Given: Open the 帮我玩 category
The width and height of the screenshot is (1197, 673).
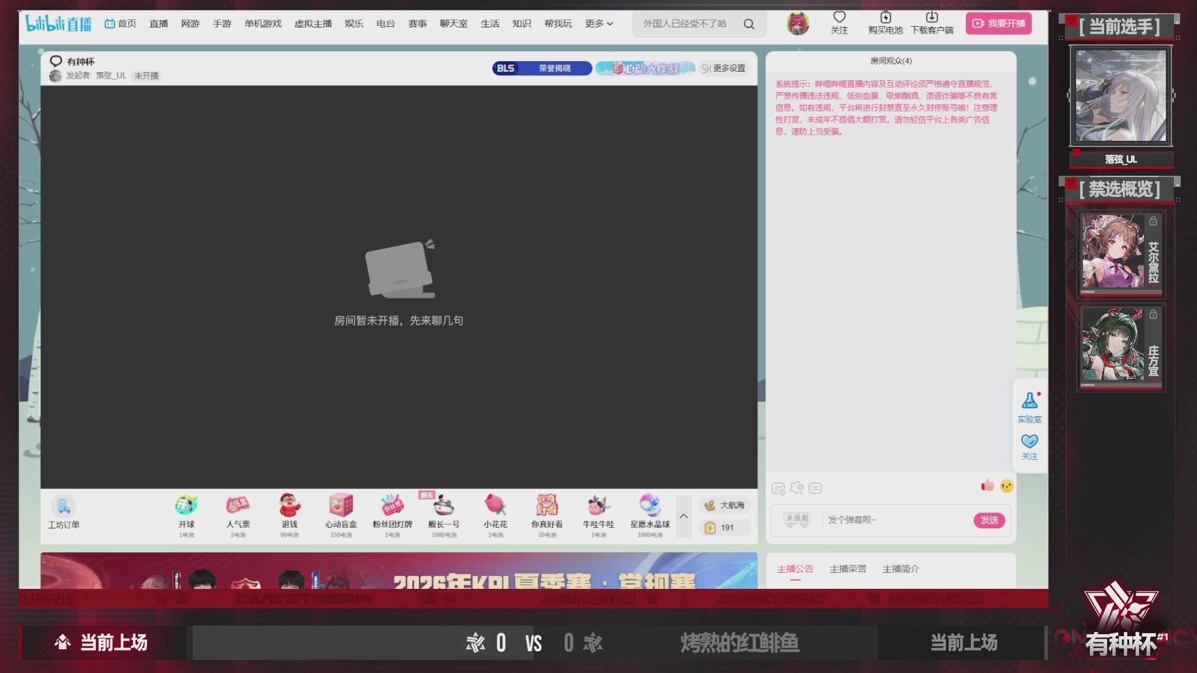Looking at the screenshot, I should click(x=557, y=24).
